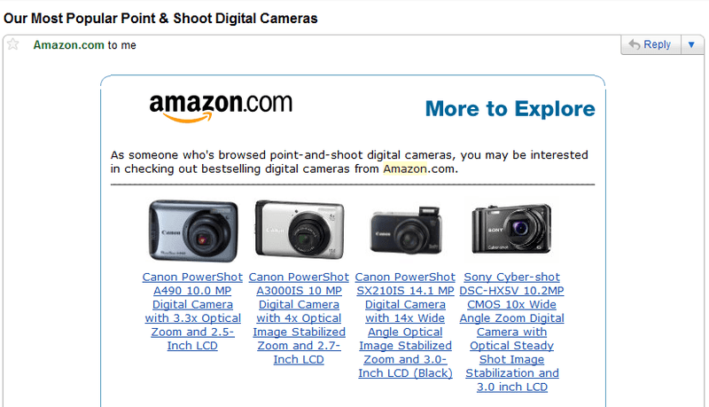Click the 'to me' recipient text

click(122, 45)
